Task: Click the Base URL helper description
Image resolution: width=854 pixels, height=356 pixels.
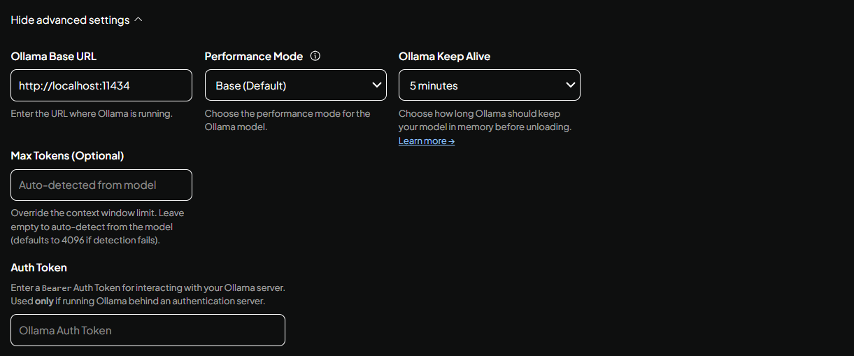Action: click(x=92, y=113)
